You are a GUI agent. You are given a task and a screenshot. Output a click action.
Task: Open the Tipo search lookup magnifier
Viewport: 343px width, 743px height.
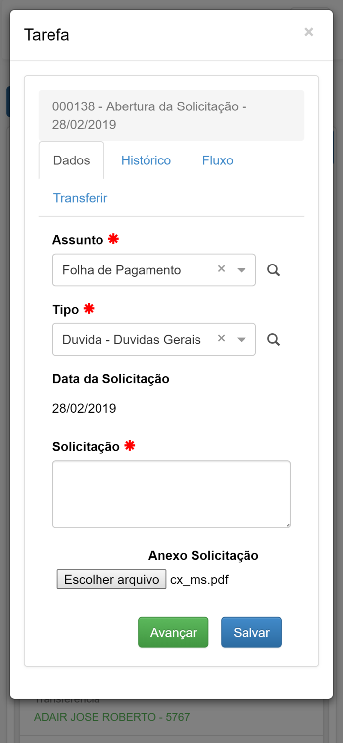click(x=273, y=339)
